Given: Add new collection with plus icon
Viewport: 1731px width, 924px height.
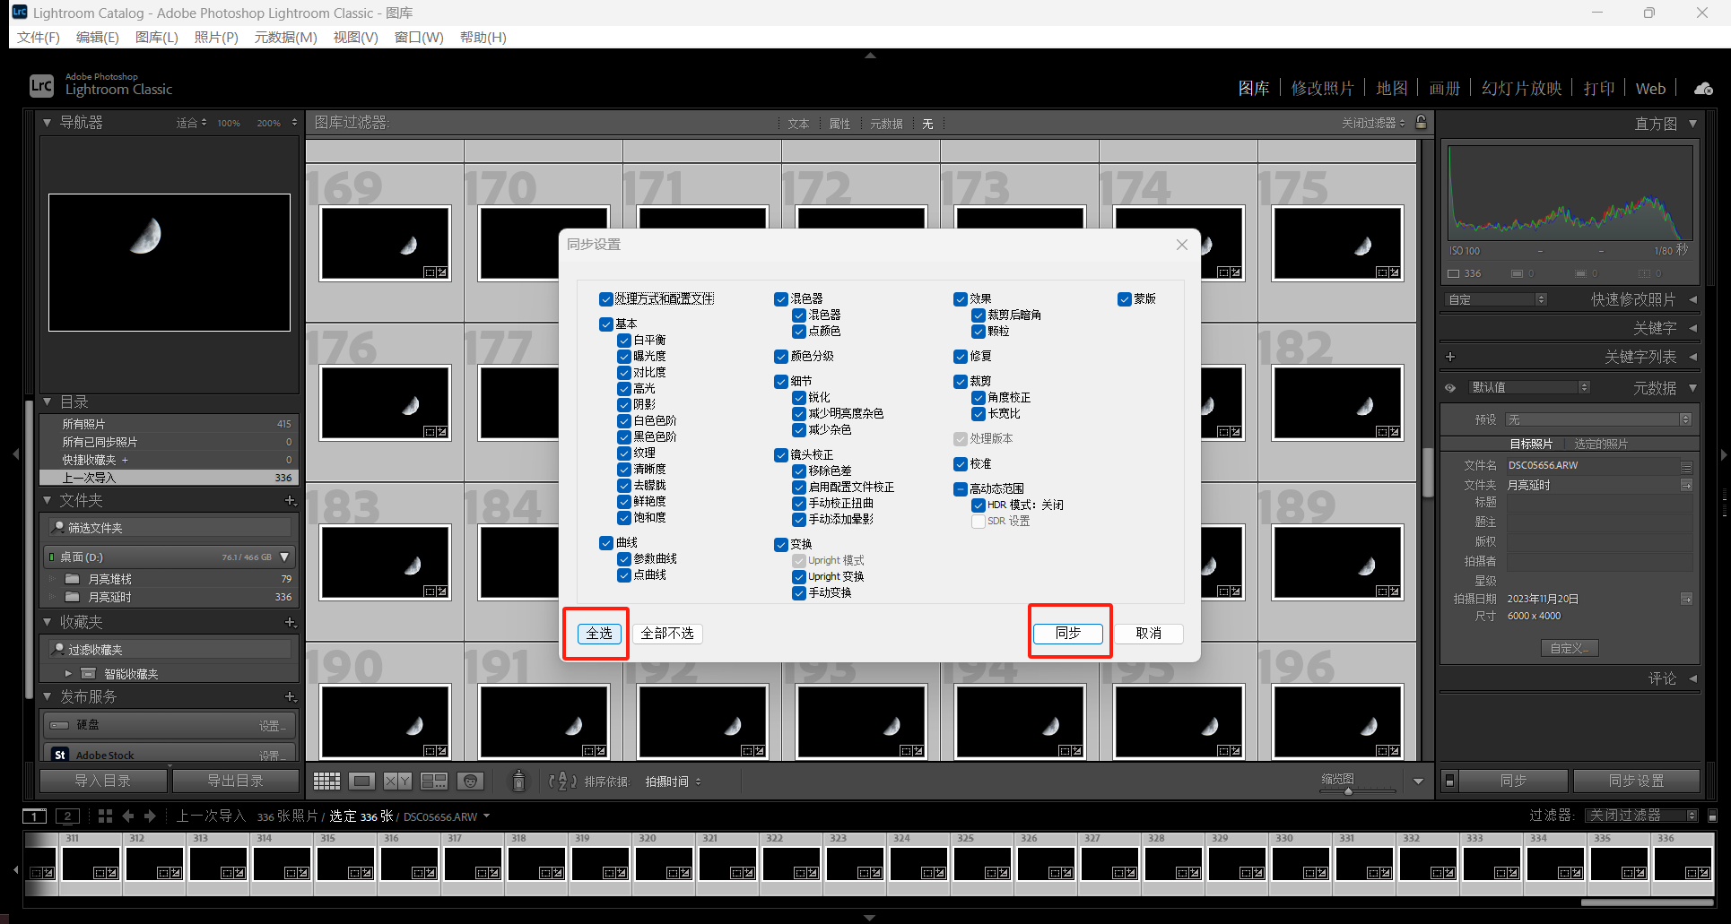Looking at the screenshot, I should tap(290, 622).
